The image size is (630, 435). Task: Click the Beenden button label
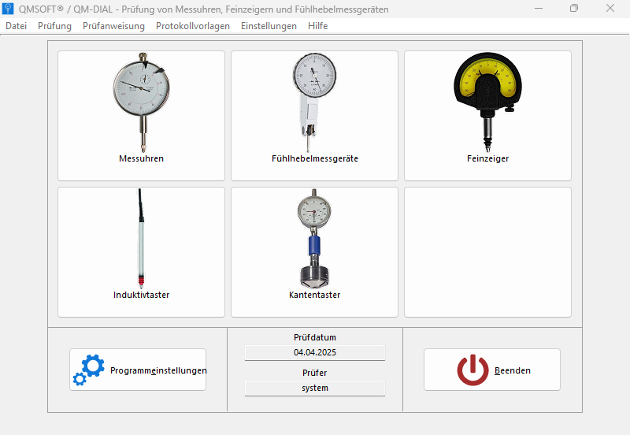pos(513,370)
